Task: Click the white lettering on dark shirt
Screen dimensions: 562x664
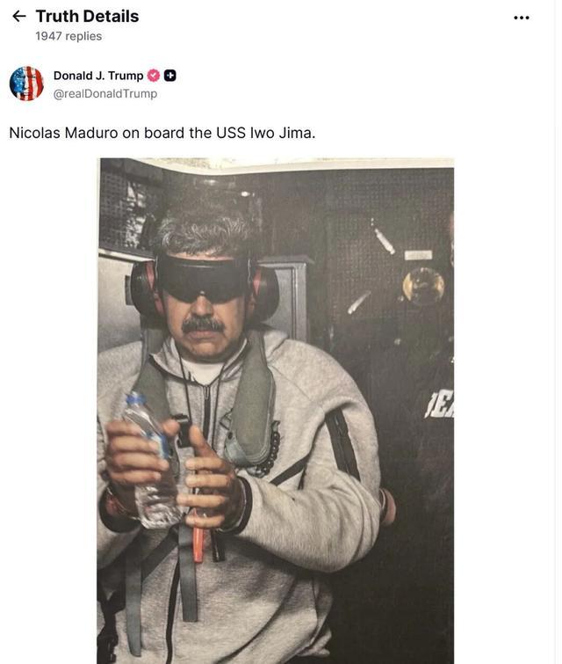Action: (439, 405)
